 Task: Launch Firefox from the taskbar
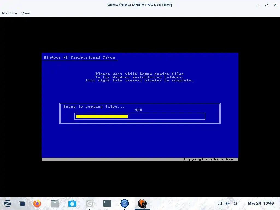(x=37, y=203)
